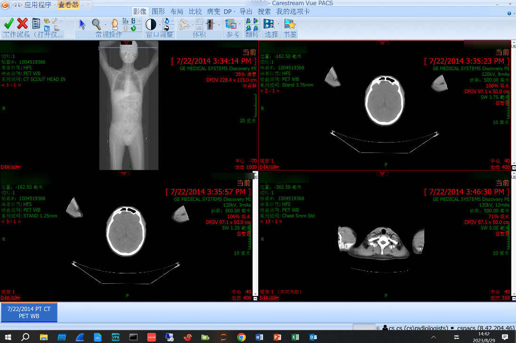516x343 pixels.
Task: Select the hand pan tool
Action: [x=114, y=24]
